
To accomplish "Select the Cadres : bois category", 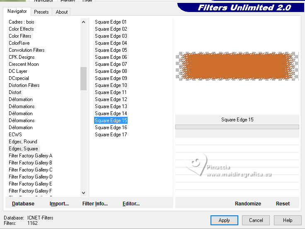I will [22, 22].
